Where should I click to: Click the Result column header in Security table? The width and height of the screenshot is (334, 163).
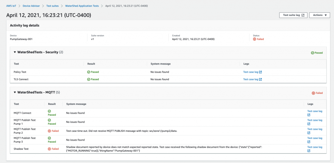pos(91,64)
